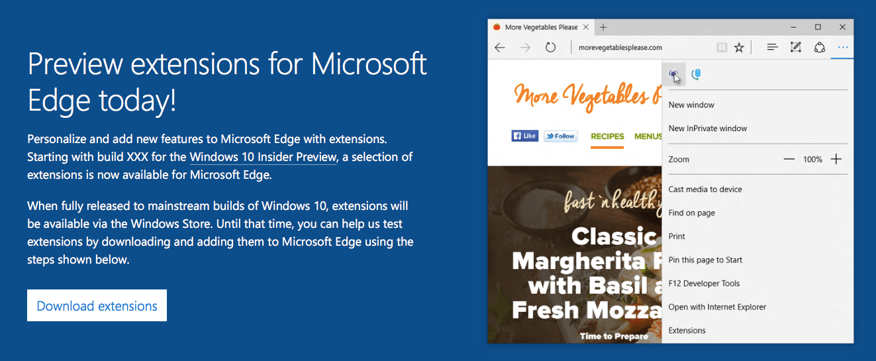The width and height of the screenshot is (876, 361).
Task: Reload the page with refresh icon
Action: click(550, 48)
